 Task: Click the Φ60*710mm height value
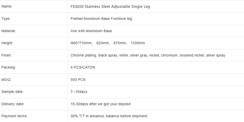81,43
